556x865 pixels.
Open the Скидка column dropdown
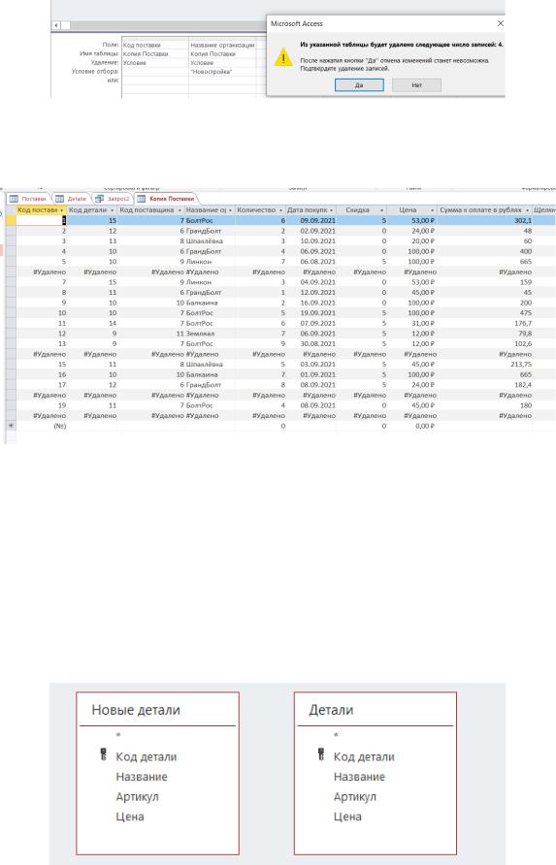tap(381, 210)
